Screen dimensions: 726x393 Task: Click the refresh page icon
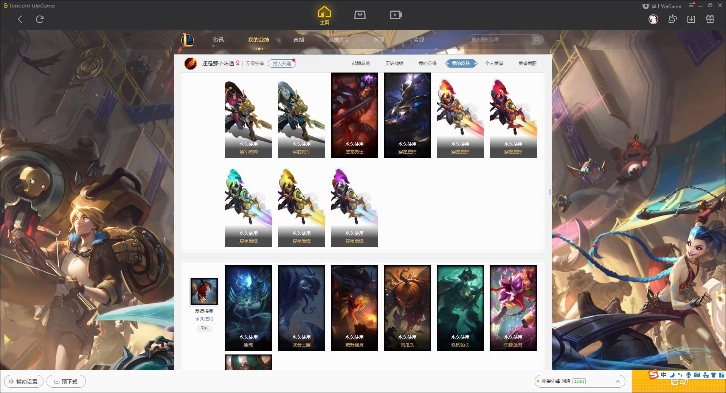pyautogui.click(x=40, y=19)
